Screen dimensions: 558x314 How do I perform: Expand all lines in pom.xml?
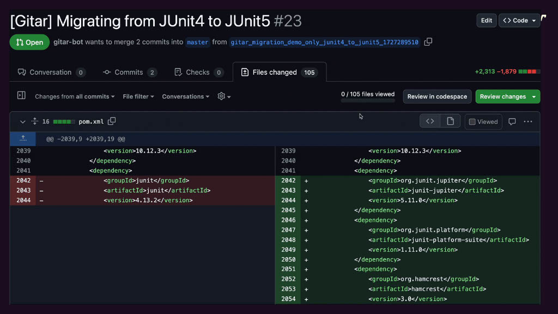[34, 122]
